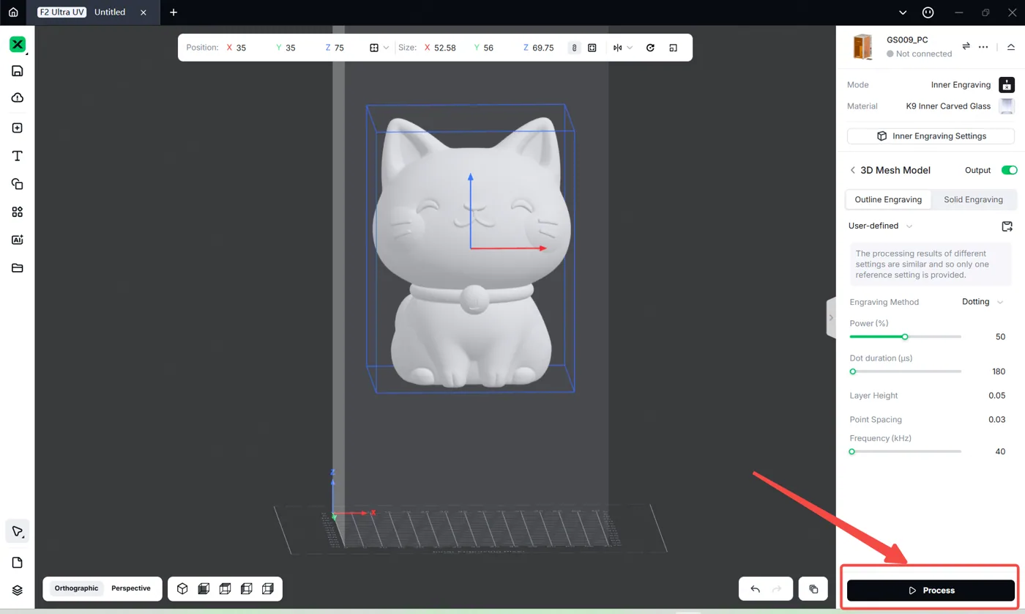1025x614 pixels.
Task: Toggle the Output switch
Action: 1009,170
